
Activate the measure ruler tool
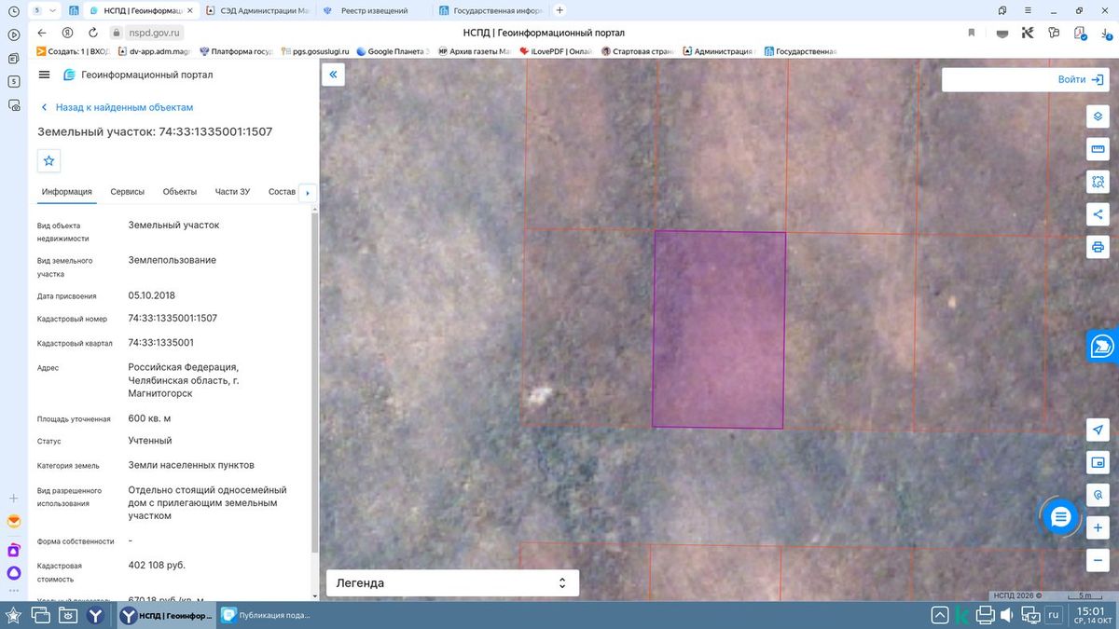point(1098,149)
